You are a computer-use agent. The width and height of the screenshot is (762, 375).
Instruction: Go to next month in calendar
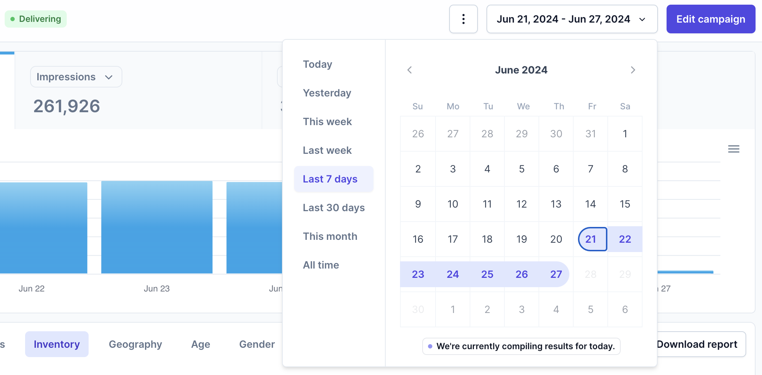click(633, 70)
